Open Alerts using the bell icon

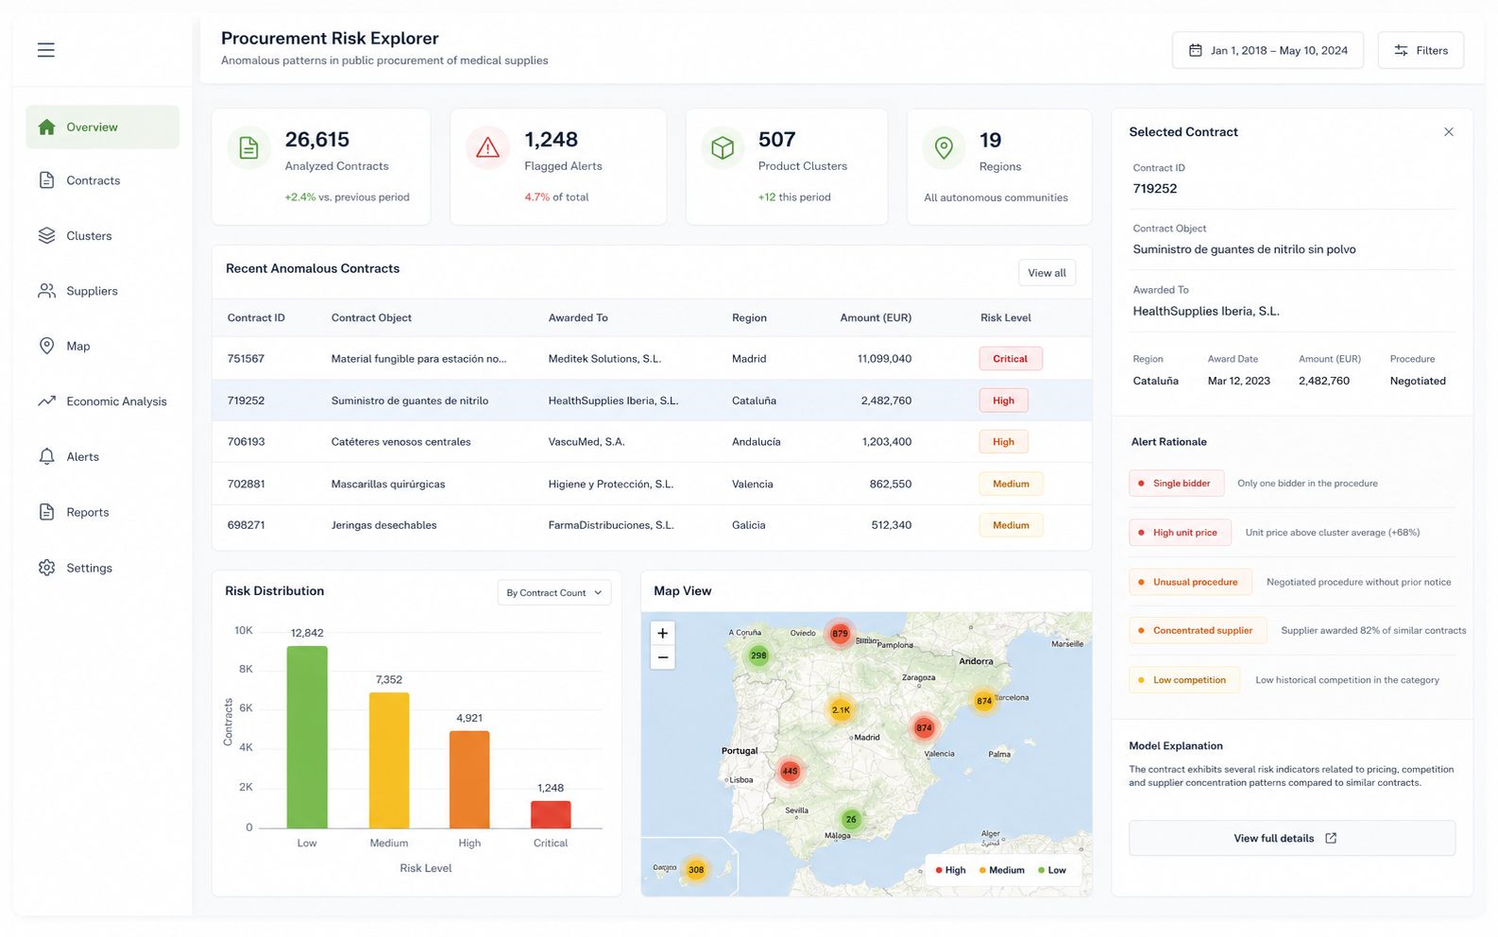pos(46,456)
